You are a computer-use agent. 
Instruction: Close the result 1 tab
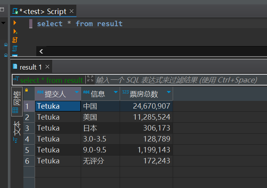(x=47, y=67)
